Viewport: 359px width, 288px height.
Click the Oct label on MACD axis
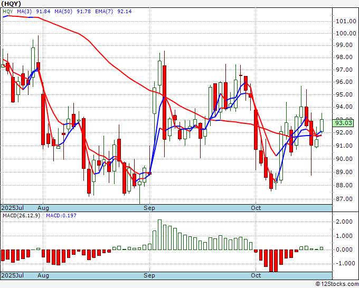tap(256, 275)
